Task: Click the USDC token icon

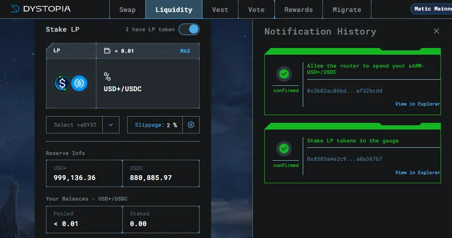Action: (79, 83)
